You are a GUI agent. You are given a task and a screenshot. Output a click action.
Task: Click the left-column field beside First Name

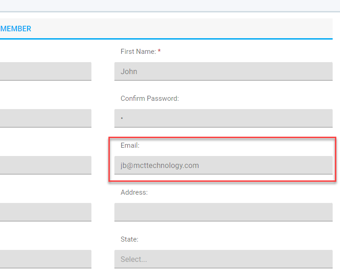click(45, 71)
